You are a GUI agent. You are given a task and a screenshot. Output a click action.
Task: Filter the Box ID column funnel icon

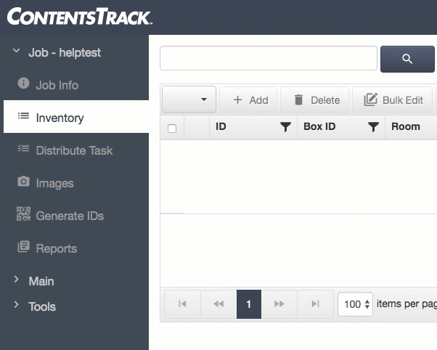[x=373, y=127]
